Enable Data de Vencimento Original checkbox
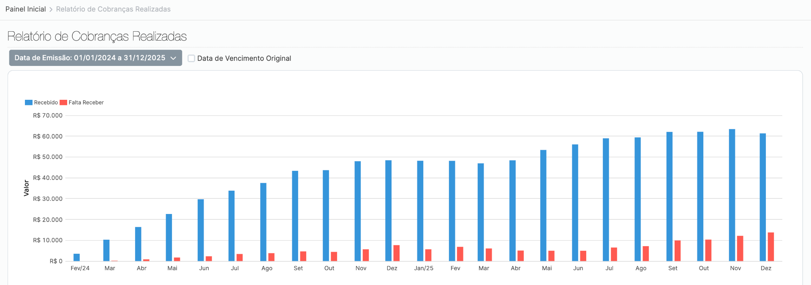The image size is (811, 285). (x=191, y=58)
